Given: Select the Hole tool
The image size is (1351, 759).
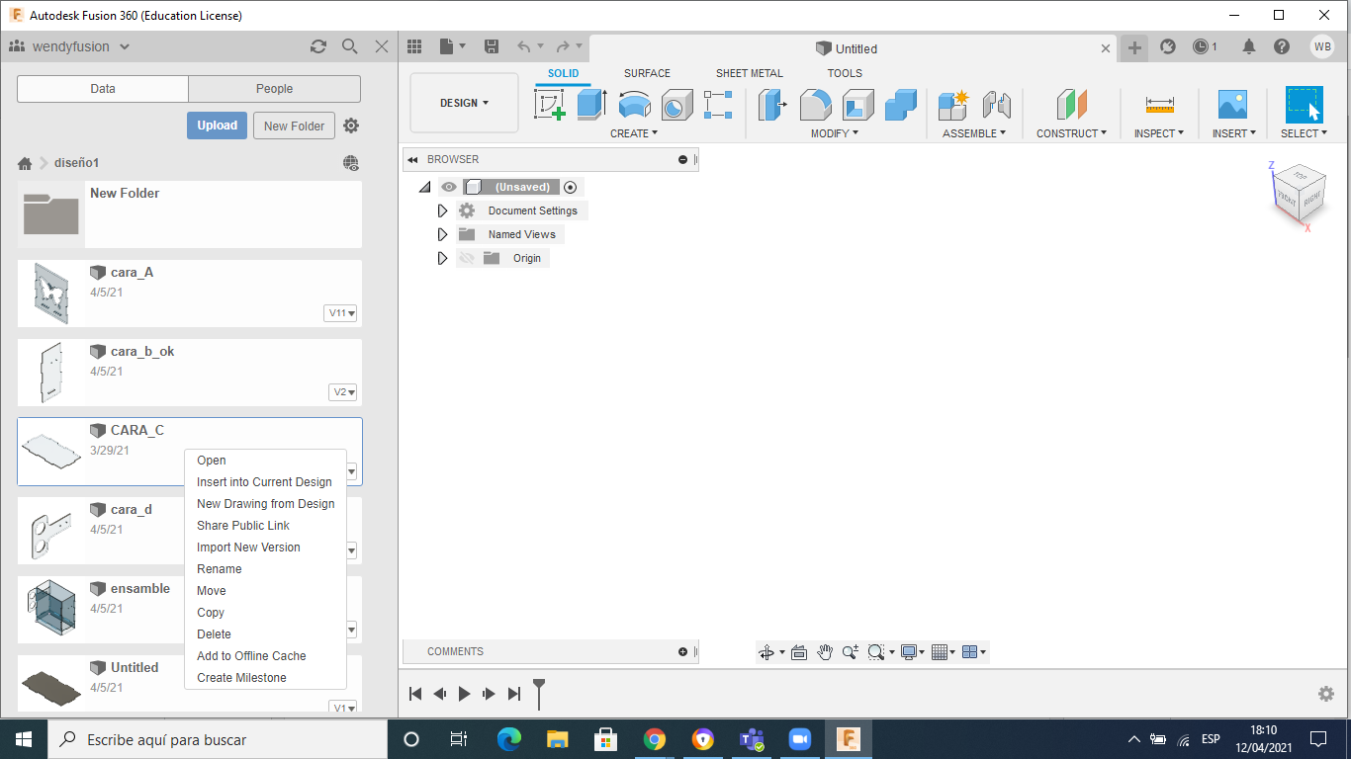Looking at the screenshot, I should pos(676,105).
